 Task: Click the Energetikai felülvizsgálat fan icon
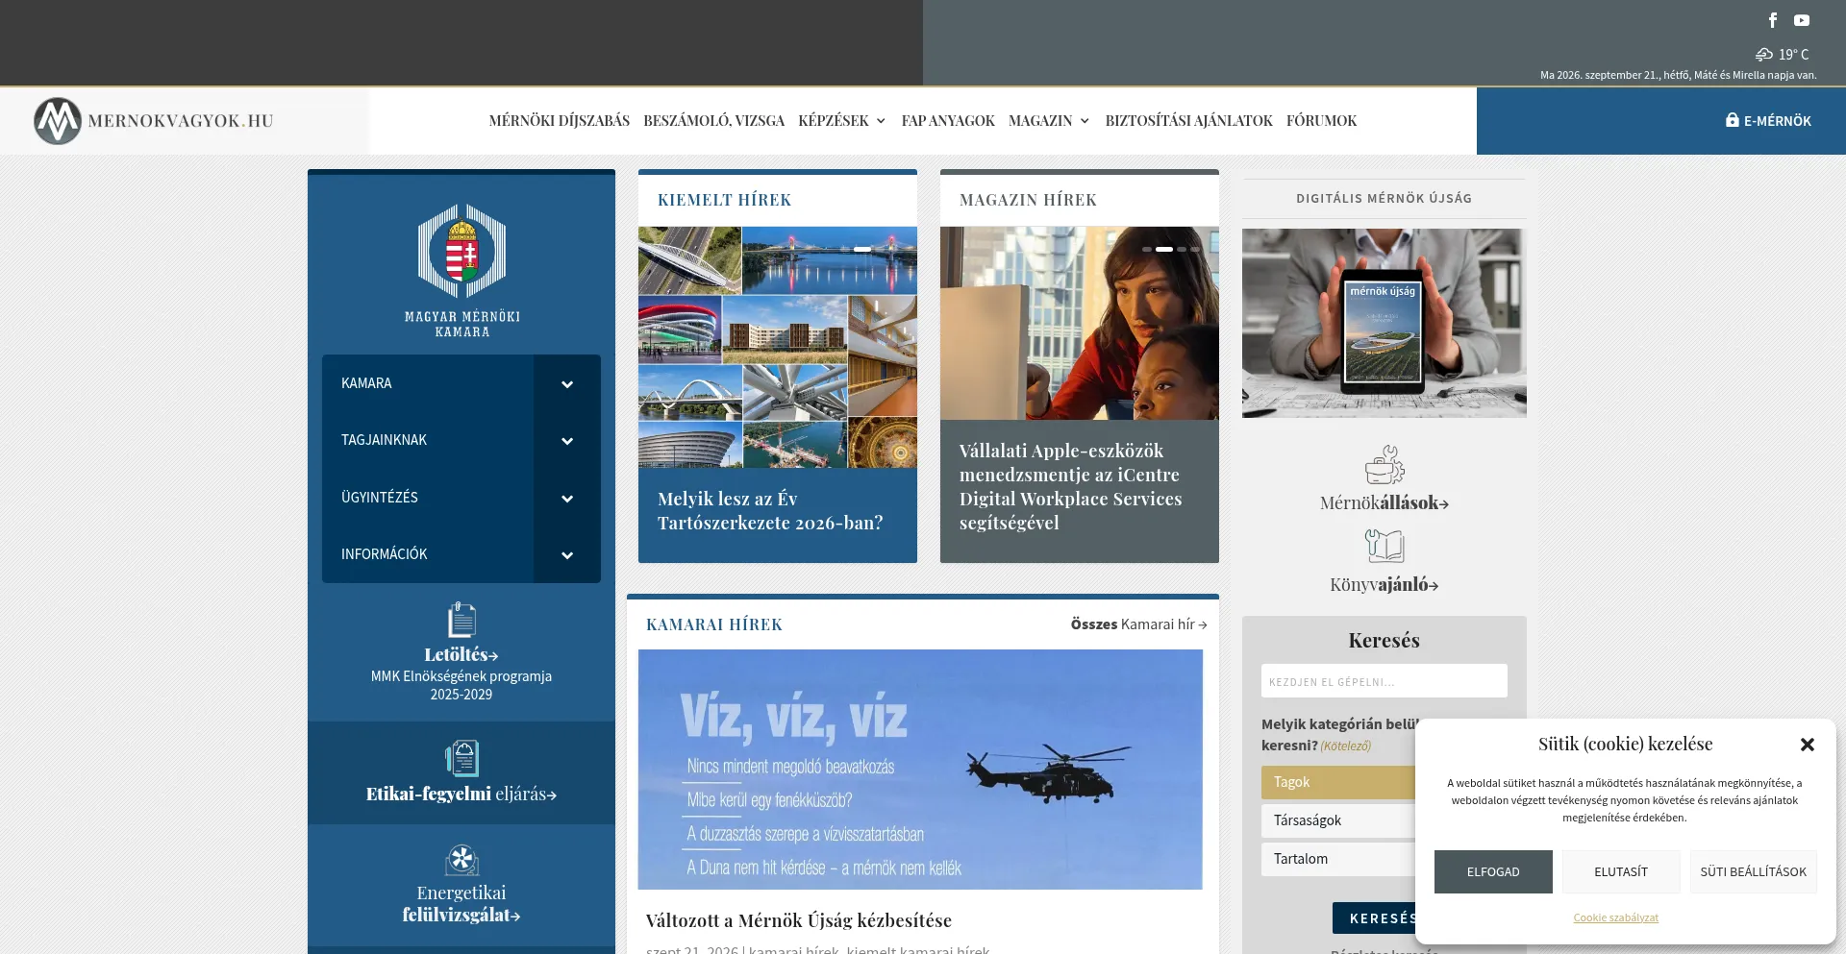pyautogui.click(x=461, y=860)
